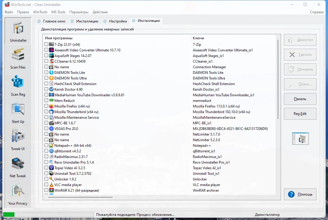Click the 7-Zip program icon
The width and height of the screenshot is (328, 220).
(x=51, y=44)
